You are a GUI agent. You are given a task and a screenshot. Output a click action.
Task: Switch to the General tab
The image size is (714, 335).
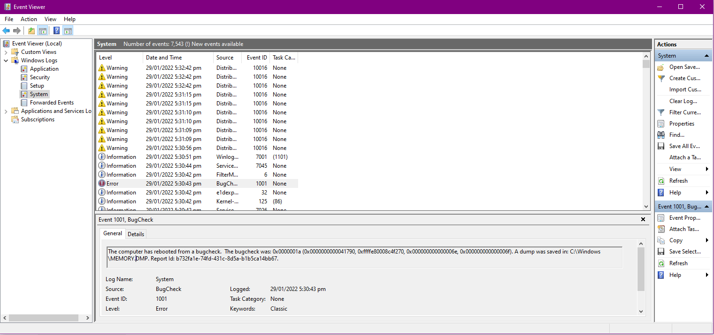[113, 233]
